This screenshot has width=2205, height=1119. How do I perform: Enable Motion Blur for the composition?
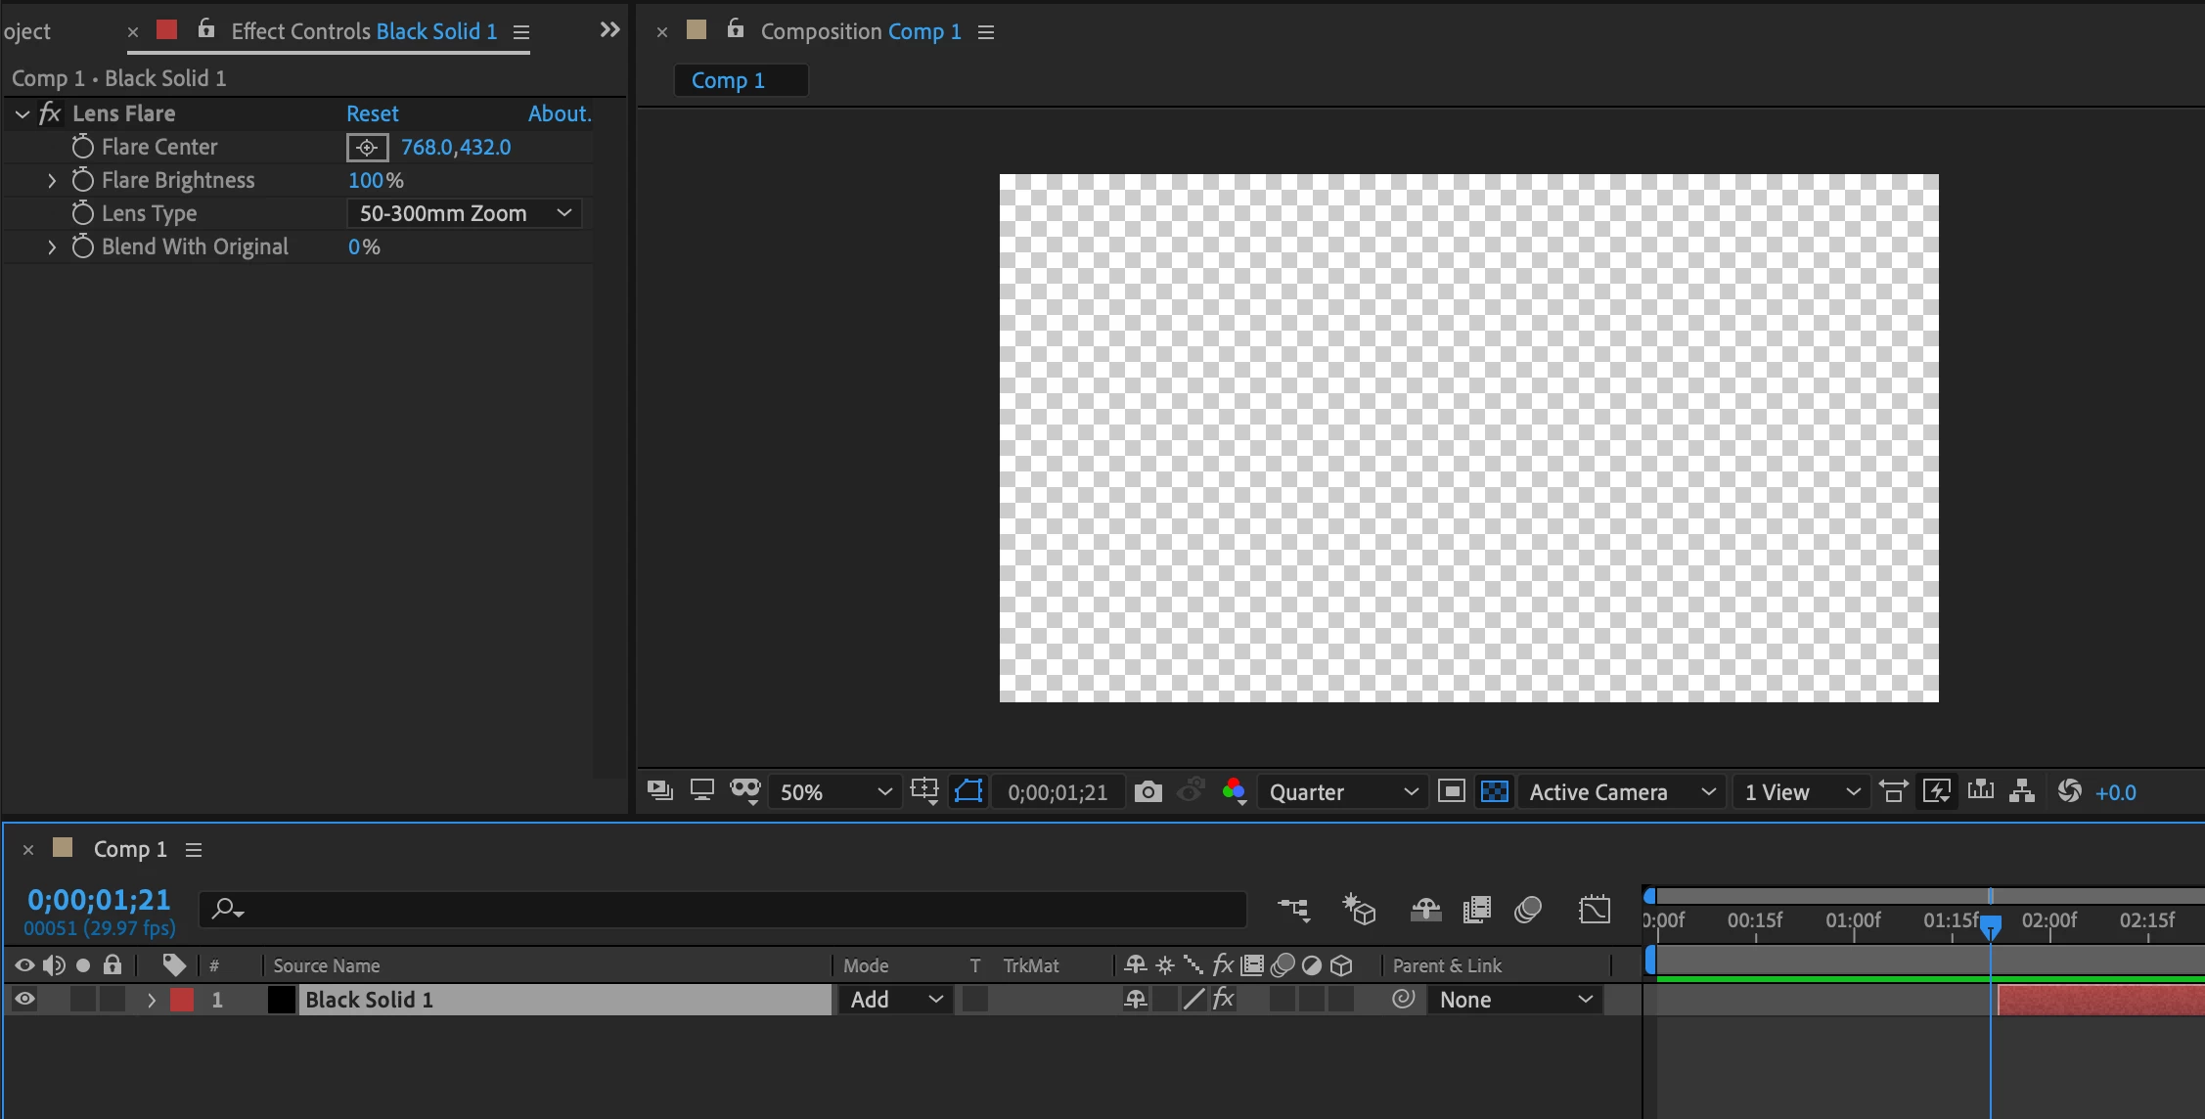tap(1527, 910)
